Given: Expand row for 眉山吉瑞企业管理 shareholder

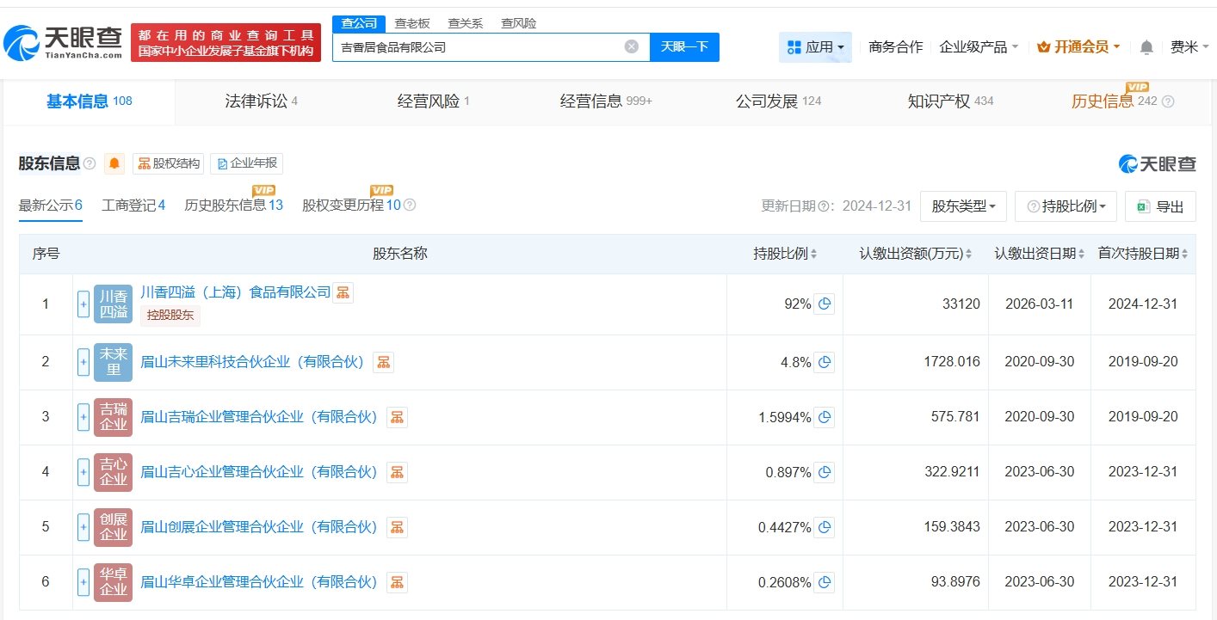Looking at the screenshot, I should click(83, 417).
